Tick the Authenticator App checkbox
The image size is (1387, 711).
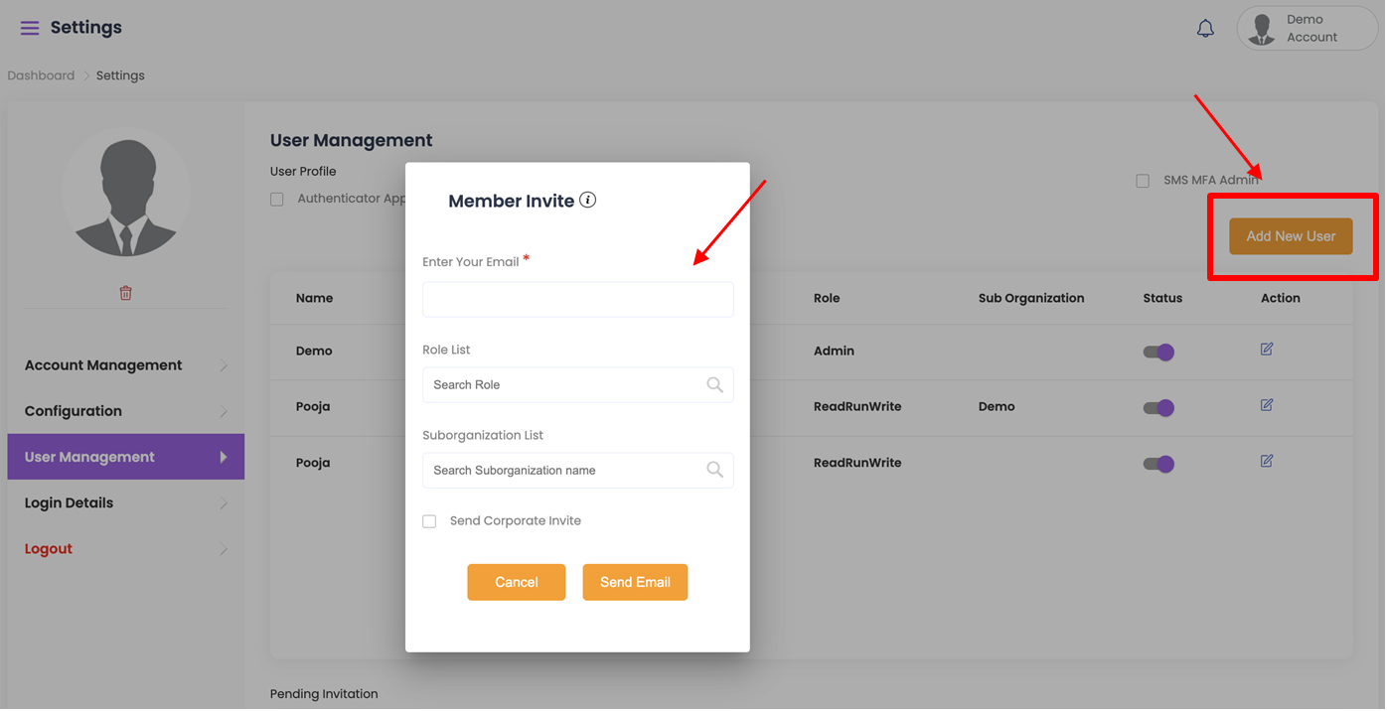click(x=277, y=200)
